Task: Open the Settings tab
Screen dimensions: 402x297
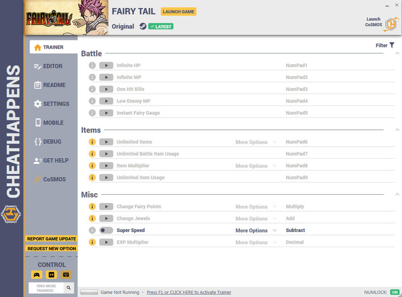Action: [x=51, y=104]
